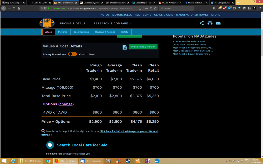Click the Firefox home icon
Screen dimensions: 263x164
point(19,8)
